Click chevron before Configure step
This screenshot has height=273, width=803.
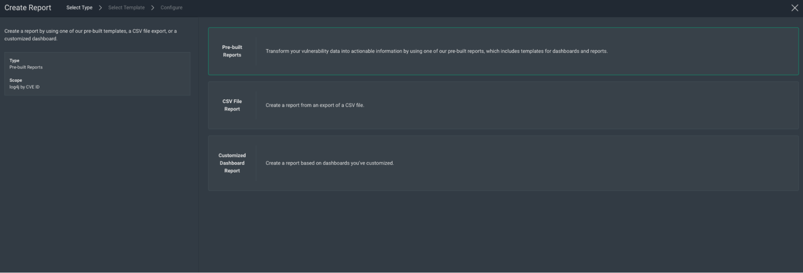coord(153,8)
